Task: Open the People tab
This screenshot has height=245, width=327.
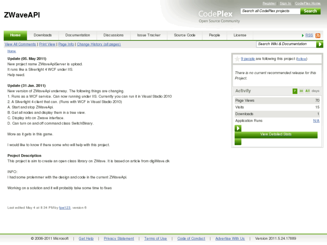Action: [215, 35]
